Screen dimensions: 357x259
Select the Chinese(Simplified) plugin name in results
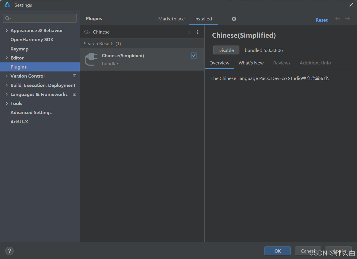(123, 55)
